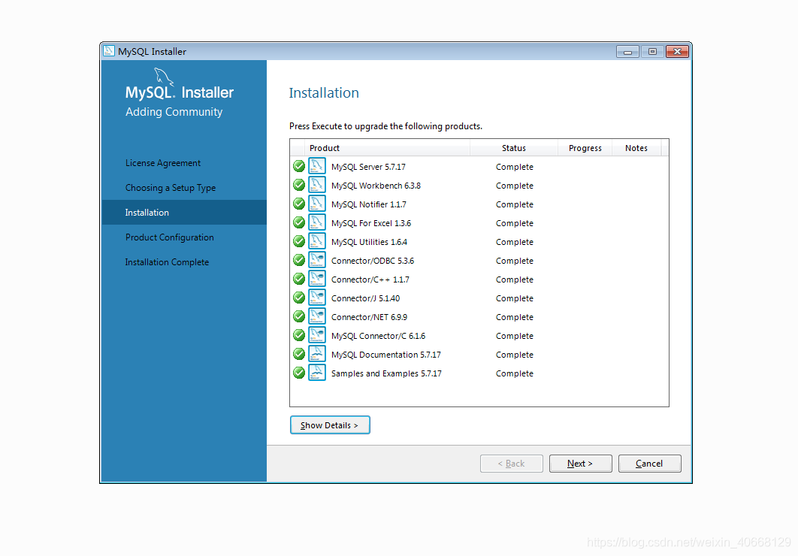This screenshot has width=798, height=556.
Task: Click the Connector/J 5.1.40 product icon
Action: click(316, 298)
